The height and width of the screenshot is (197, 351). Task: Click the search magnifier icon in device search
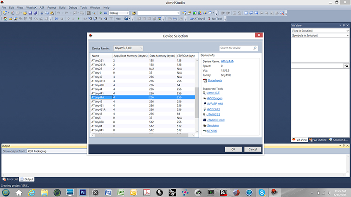(x=255, y=48)
